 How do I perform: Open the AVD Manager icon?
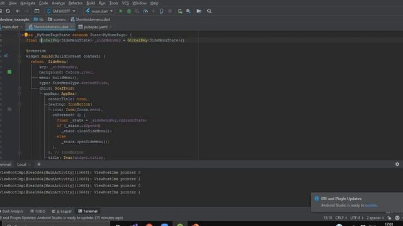(180, 11)
